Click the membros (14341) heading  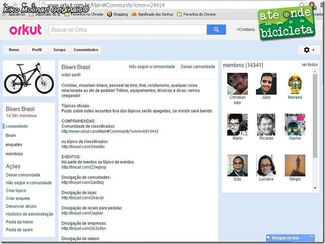tap(243, 65)
